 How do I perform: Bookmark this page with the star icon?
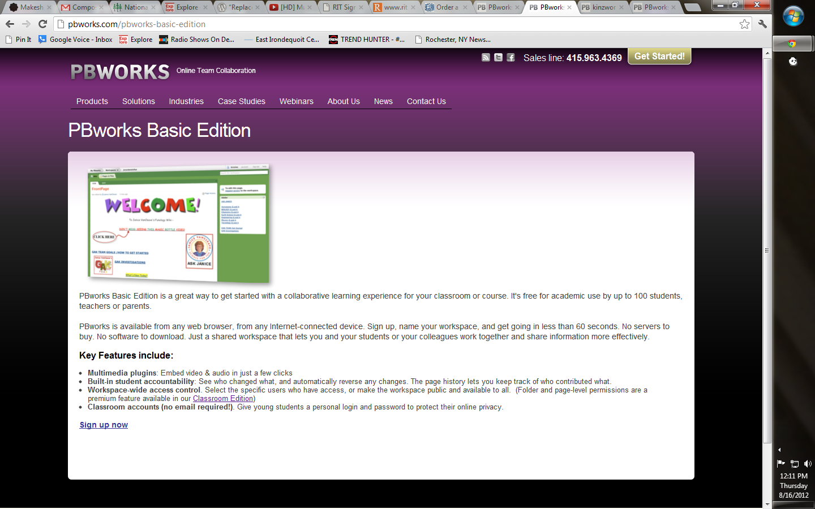coord(744,24)
